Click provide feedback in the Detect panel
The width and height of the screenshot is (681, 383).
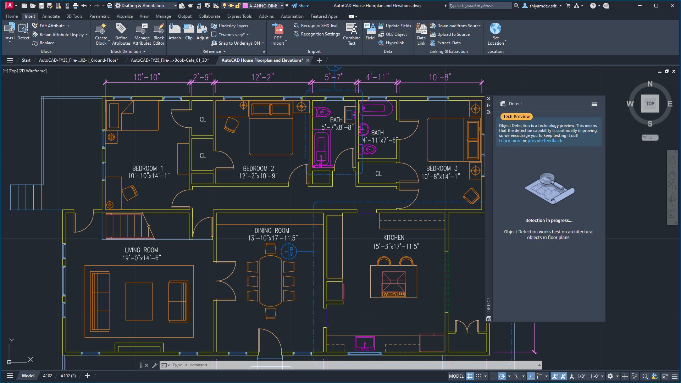point(544,140)
